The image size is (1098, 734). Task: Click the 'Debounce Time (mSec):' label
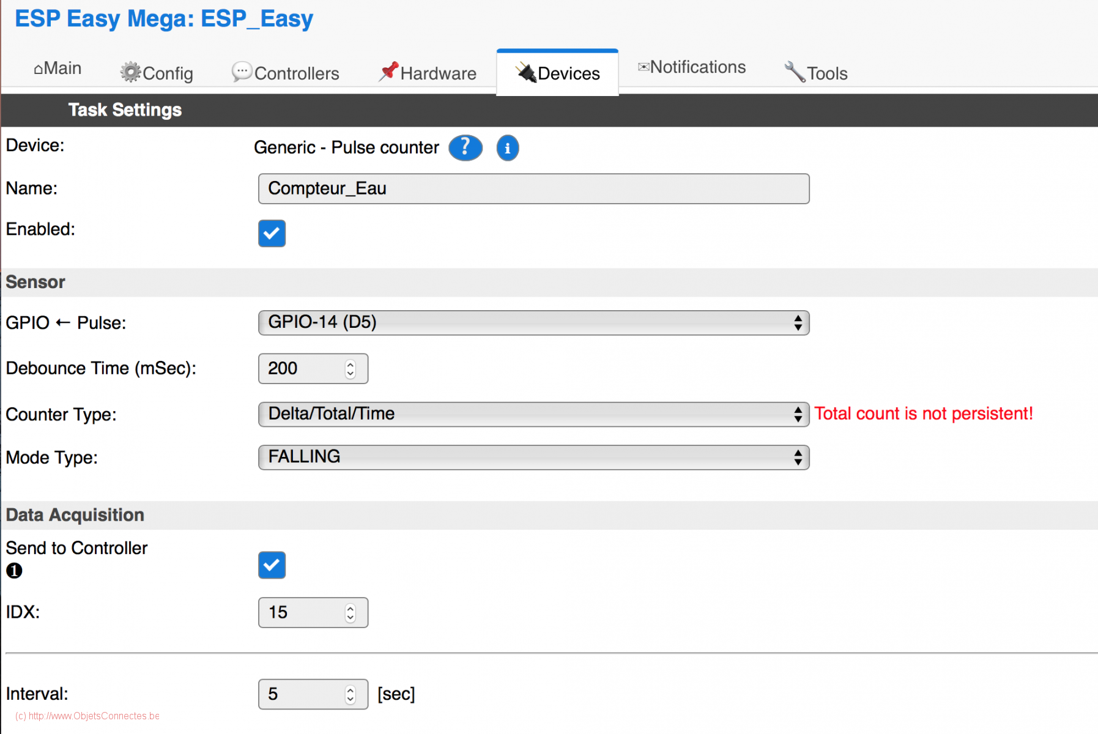coord(101,368)
